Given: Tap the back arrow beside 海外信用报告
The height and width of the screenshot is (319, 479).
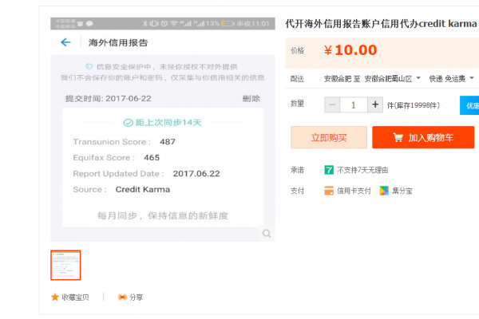Looking at the screenshot, I should pyautogui.click(x=65, y=42).
